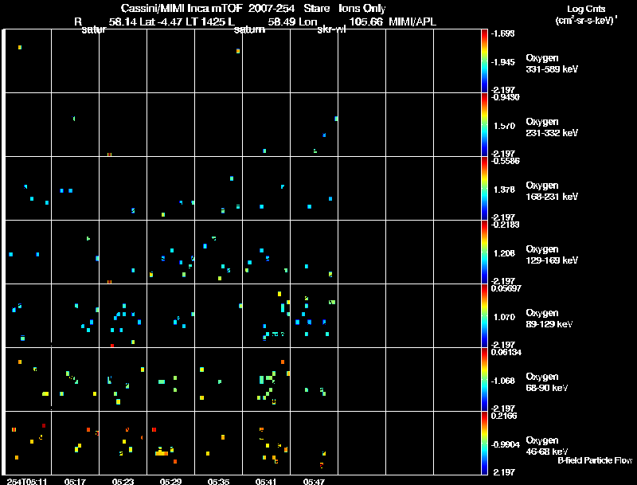
Task: Click the color bar of the 89-129 keV row
Action: pos(484,315)
